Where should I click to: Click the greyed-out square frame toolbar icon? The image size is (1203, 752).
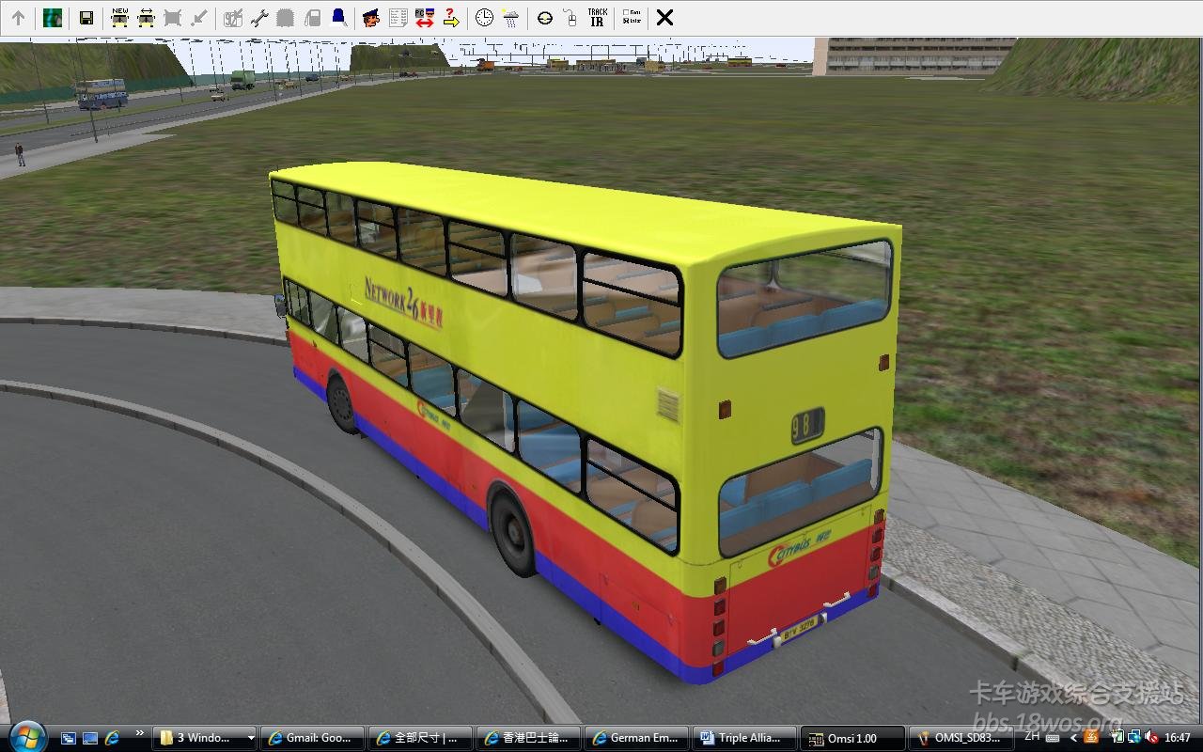tap(172, 18)
